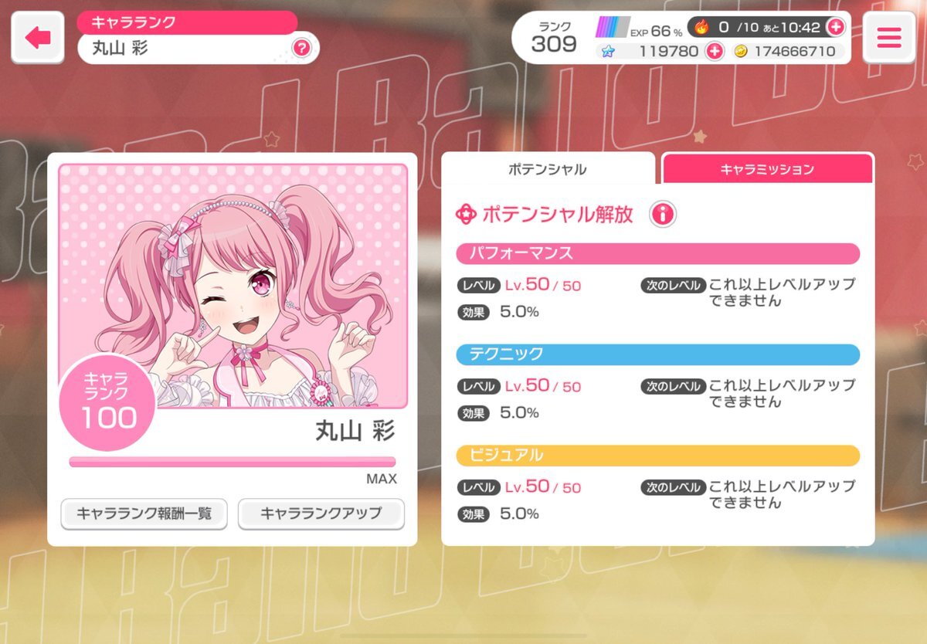Tap the pink back arrow button

tap(38, 38)
